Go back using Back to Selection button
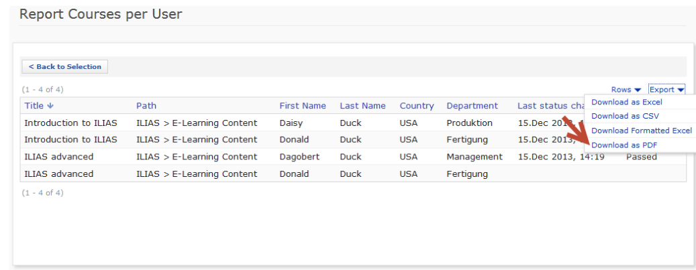The width and height of the screenshot is (696, 270). [65, 67]
